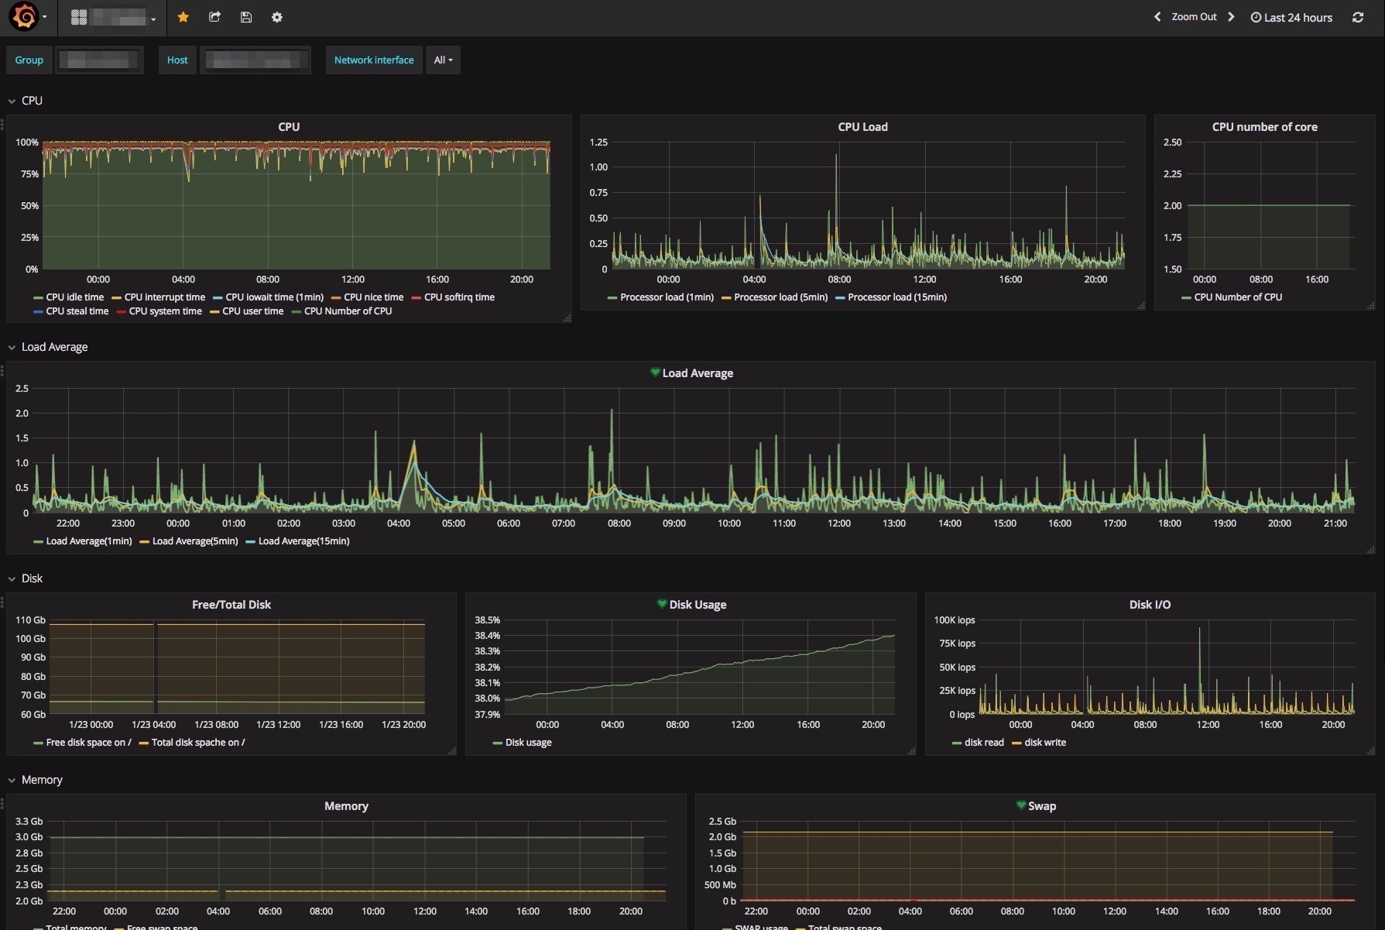Click the Host variable value field

pyautogui.click(x=255, y=60)
